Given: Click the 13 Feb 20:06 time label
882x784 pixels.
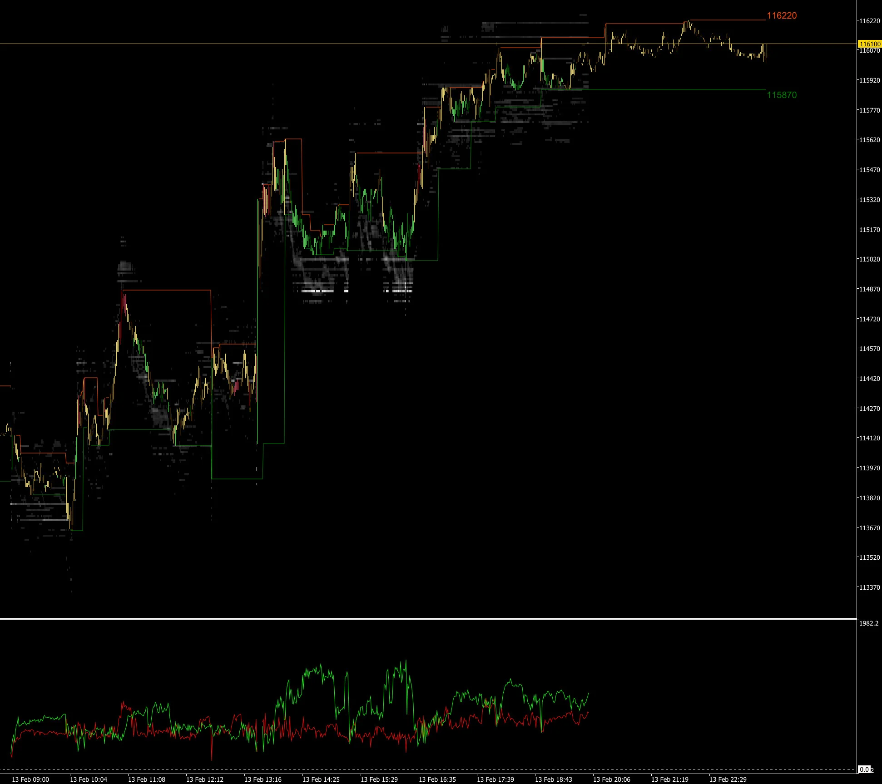Looking at the screenshot, I should 612,779.
